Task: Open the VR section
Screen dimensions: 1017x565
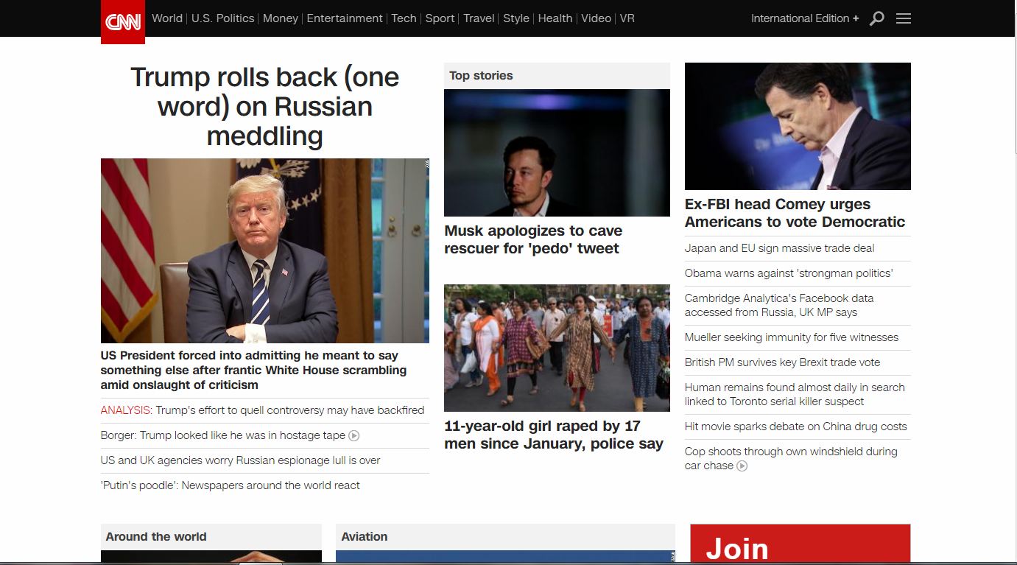Action: 627,18
